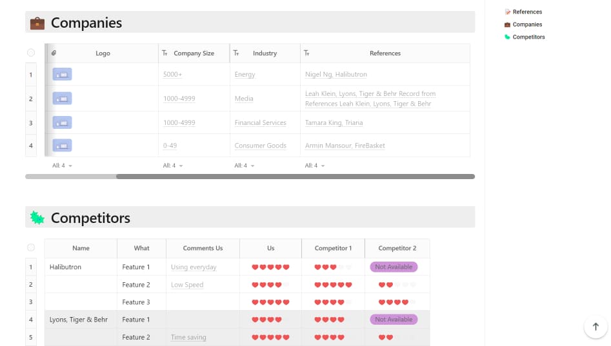Open the All: 4 summary under Company Size
Viewport: 611px width, 346px height.
pos(173,166)
